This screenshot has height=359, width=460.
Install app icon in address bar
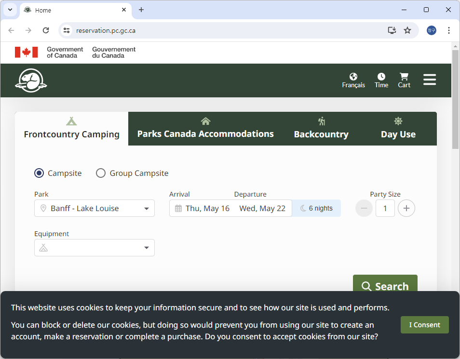[392, 30]
